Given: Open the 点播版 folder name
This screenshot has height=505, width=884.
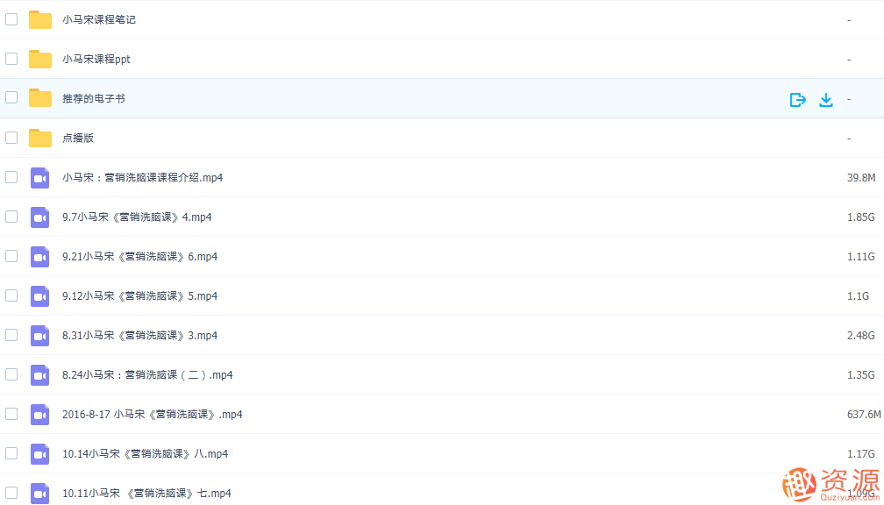Looking at the screenshot, I should tap(78, 139).
